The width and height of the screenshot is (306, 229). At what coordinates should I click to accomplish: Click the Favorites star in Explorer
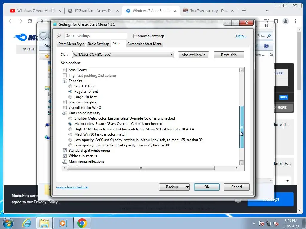click(47, 56)
